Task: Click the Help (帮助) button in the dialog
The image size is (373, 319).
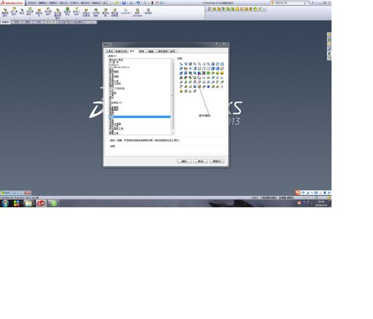Action: pyautogui.click(x=217, y=161)
